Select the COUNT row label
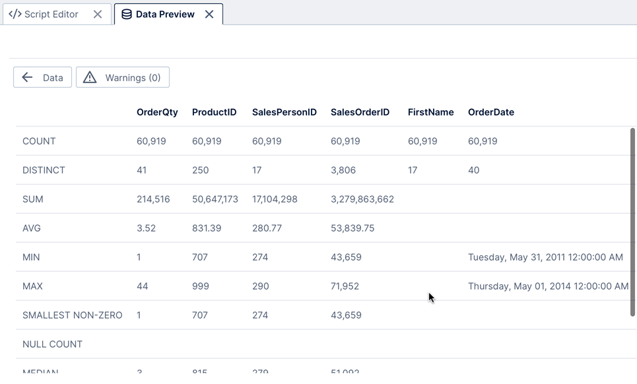The width and height of the screenshot is (637, 384). click(39, 141)
